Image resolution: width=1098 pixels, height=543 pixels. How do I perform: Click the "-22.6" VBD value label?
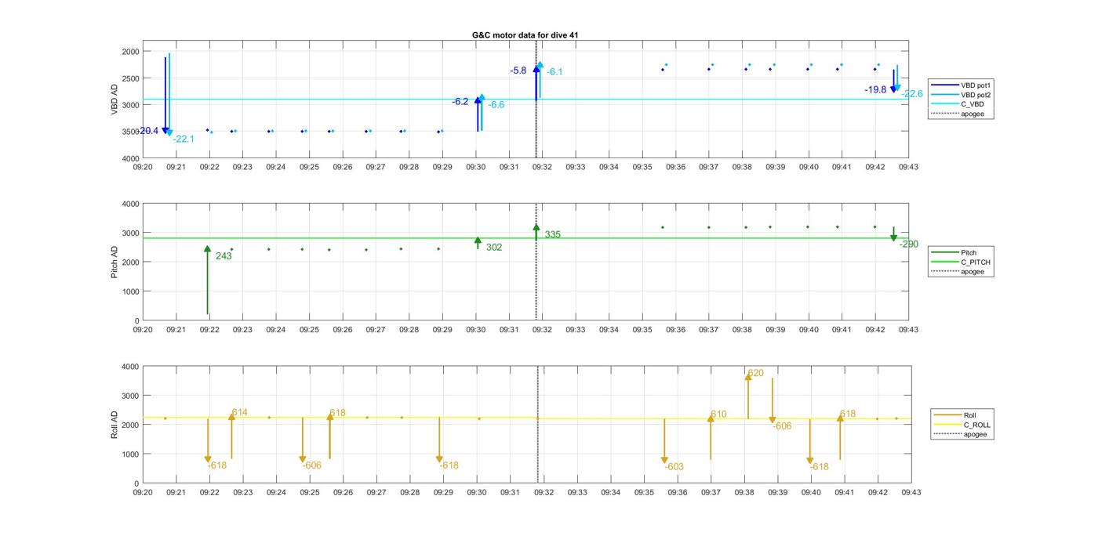pyautogui.click(x=912, y=94)
